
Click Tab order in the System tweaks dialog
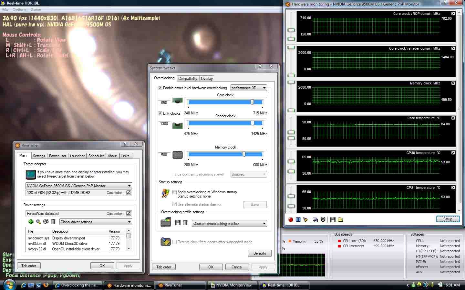164,267
